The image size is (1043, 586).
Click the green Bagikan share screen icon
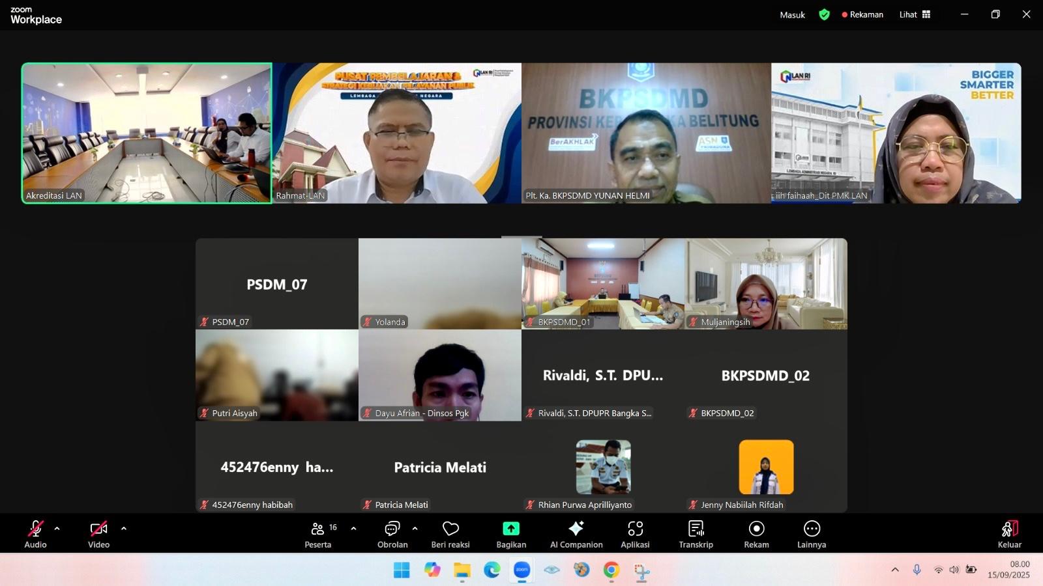coord(511,529)
